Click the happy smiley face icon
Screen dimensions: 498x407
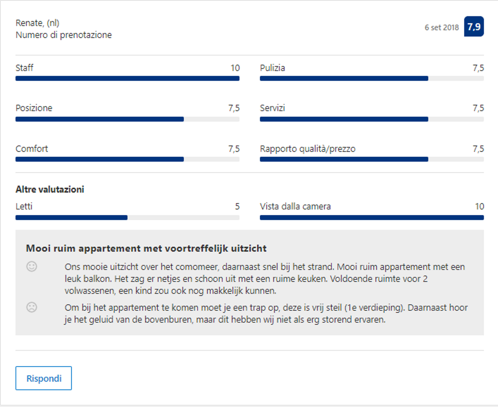pos(32,266)
